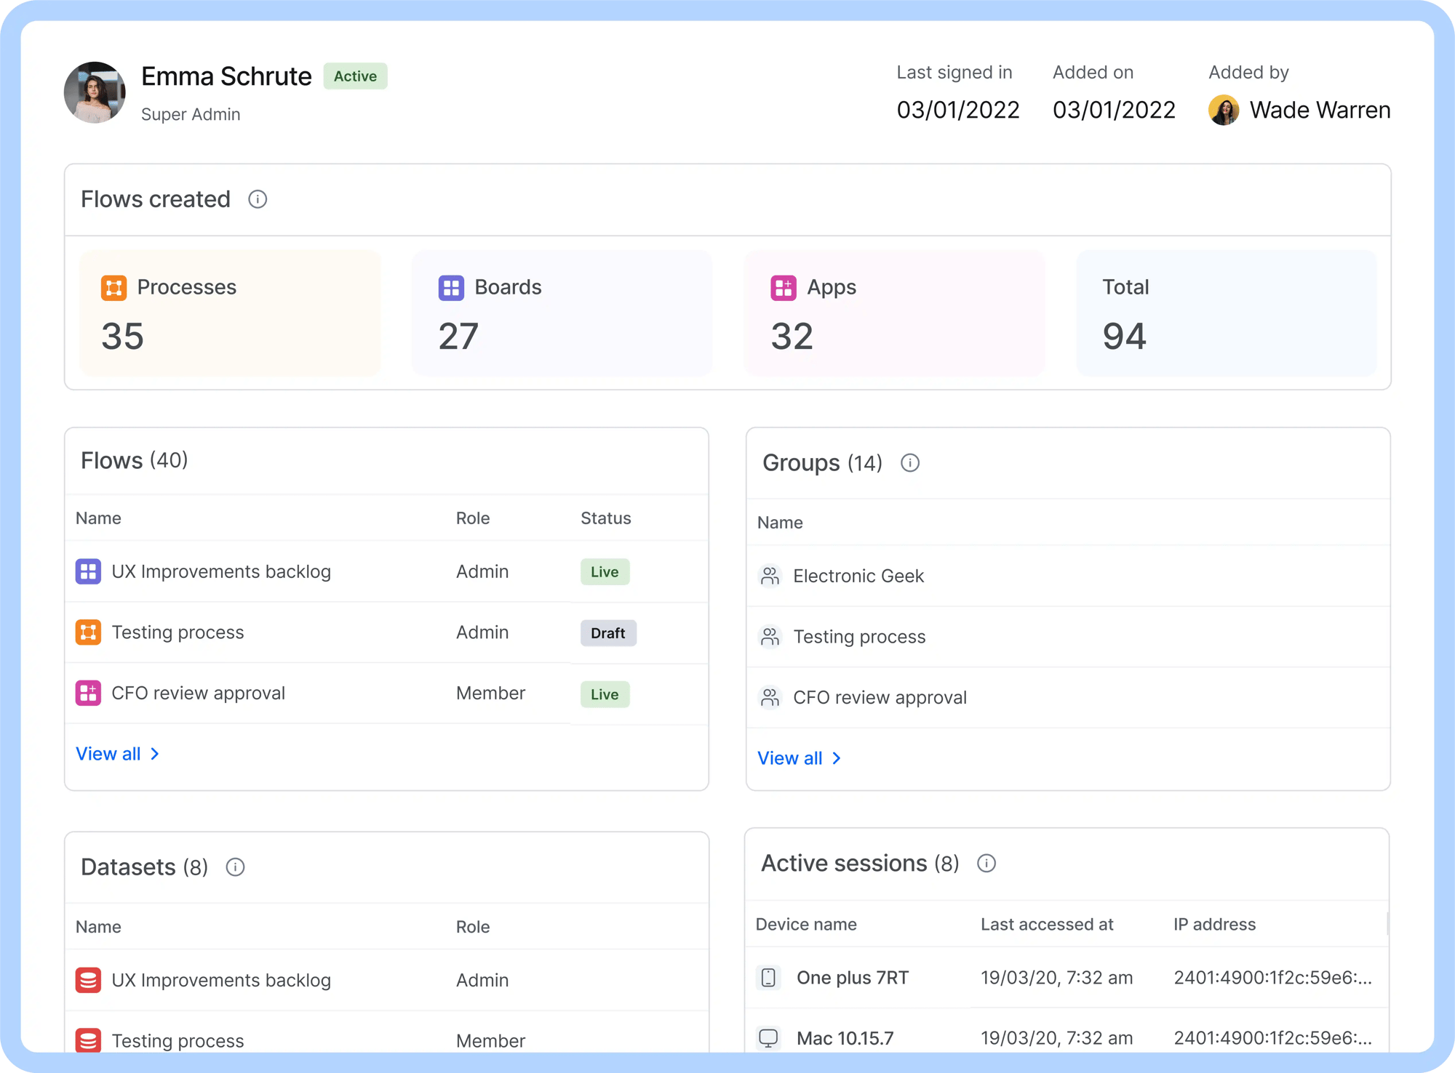1455x1073 pixels.
Task: Click the Mac 10.15.7 device name
Action: point(845,1038)
